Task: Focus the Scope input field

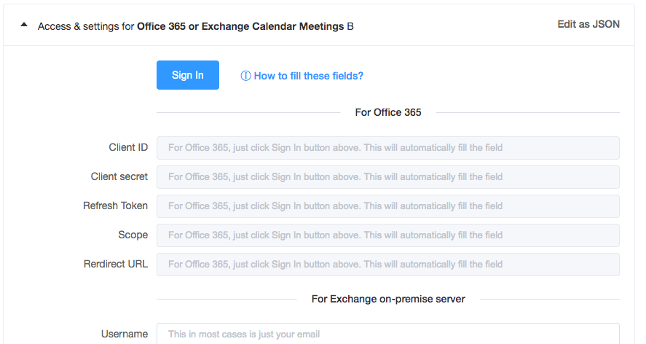Action: pos(388,235)
